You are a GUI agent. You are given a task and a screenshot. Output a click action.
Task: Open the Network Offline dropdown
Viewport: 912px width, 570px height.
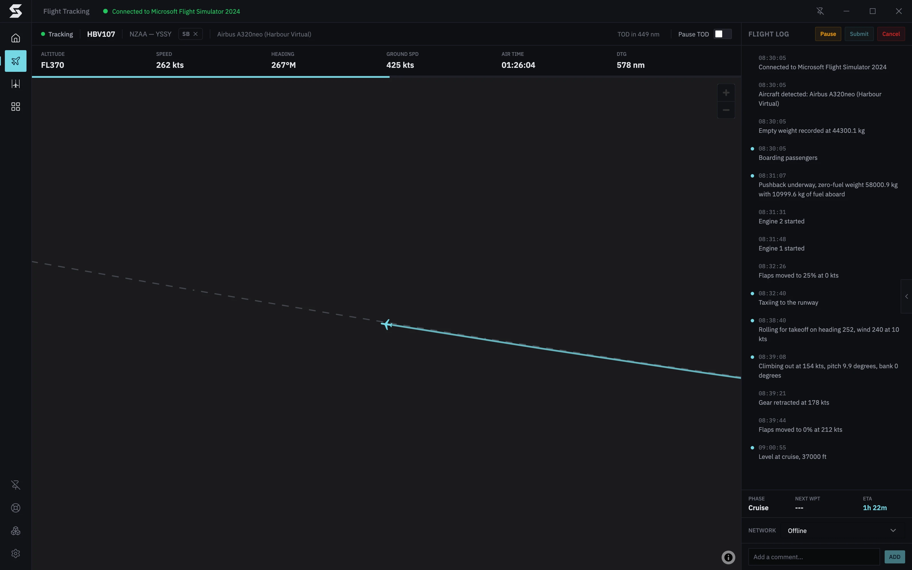(842, 530)
